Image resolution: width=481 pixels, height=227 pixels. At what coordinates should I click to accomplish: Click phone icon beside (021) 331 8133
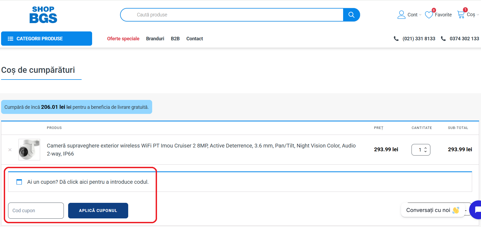(396, 39)
